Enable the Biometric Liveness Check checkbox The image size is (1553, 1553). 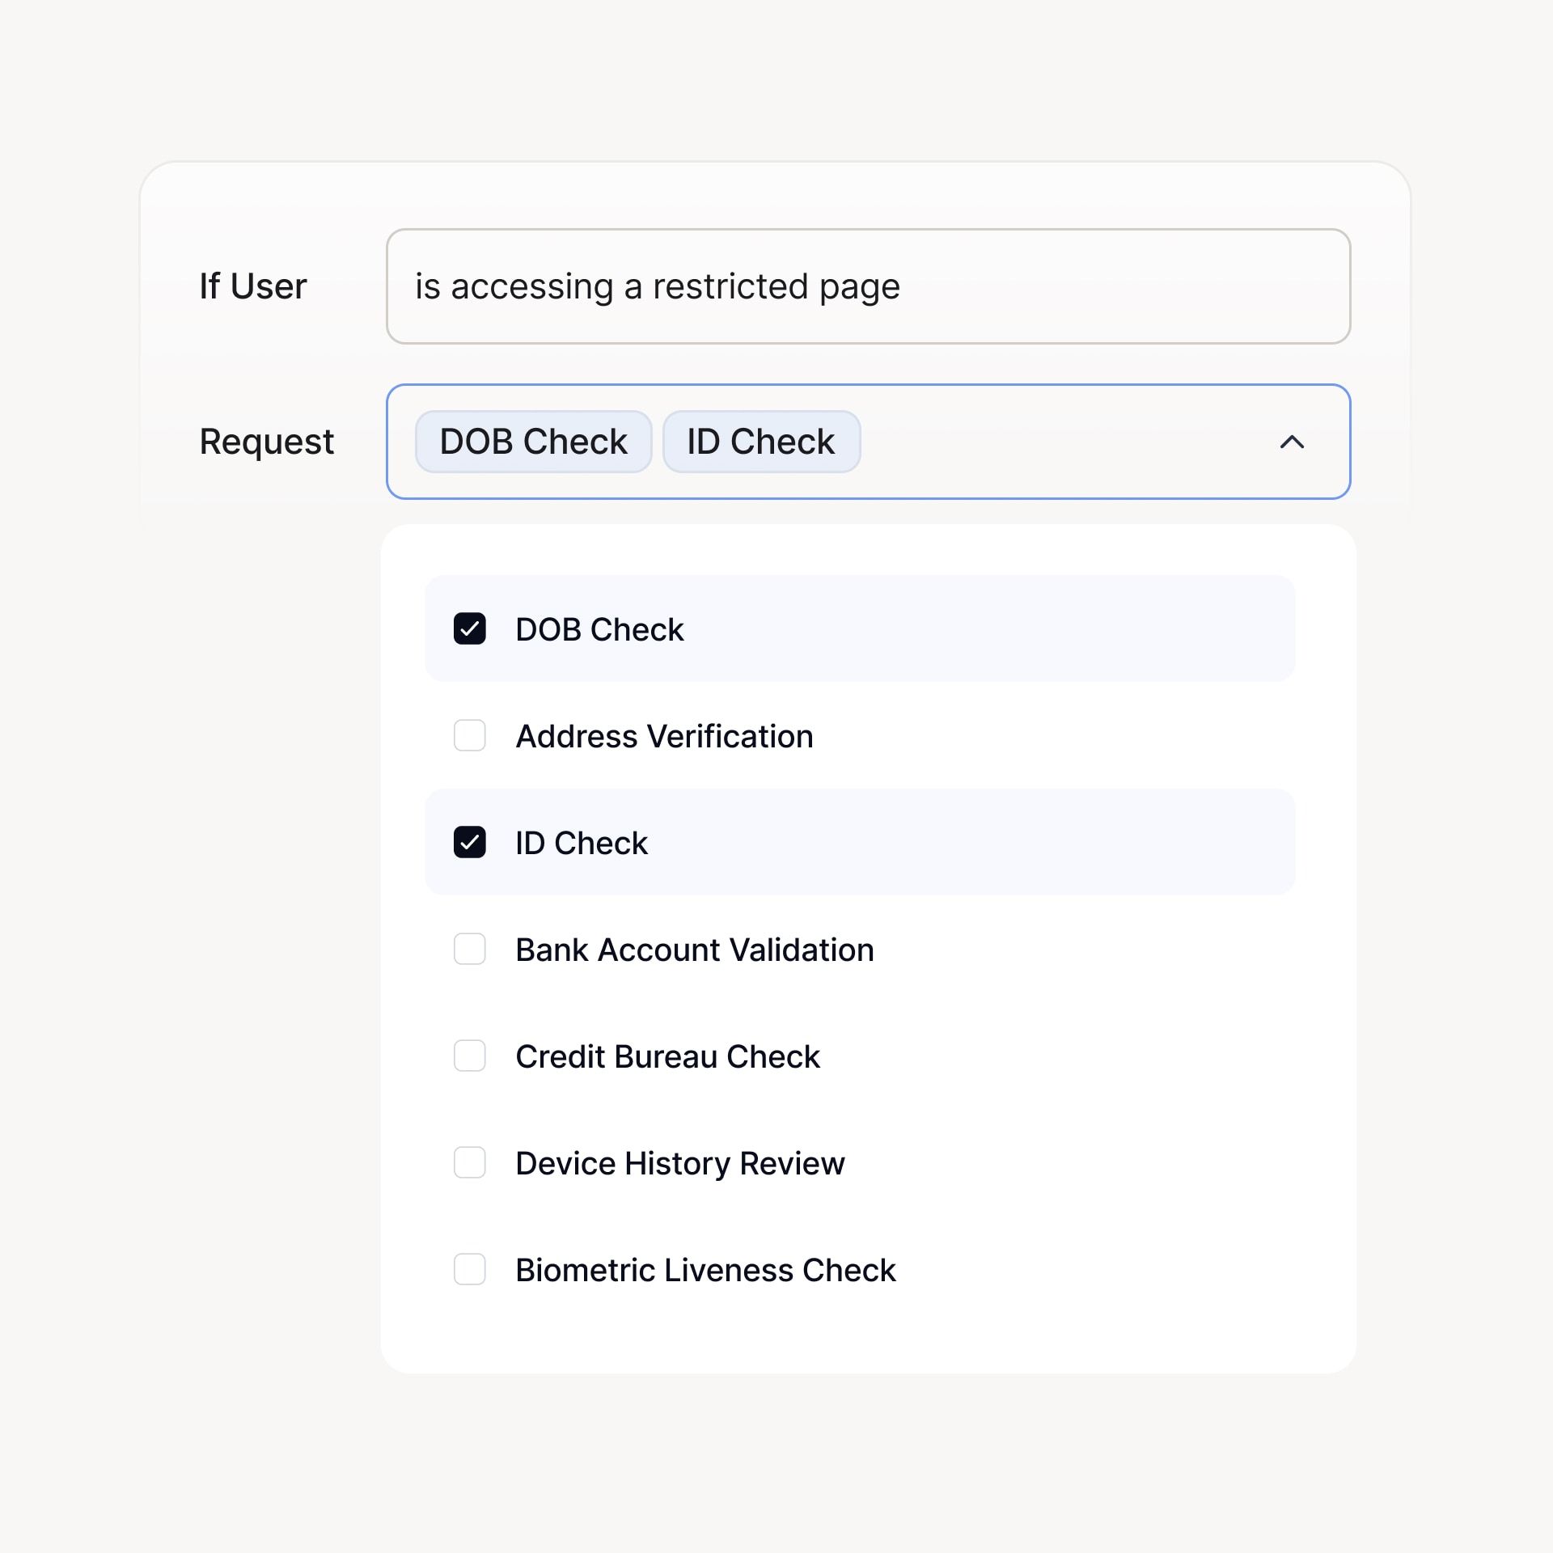(469, 1269)
